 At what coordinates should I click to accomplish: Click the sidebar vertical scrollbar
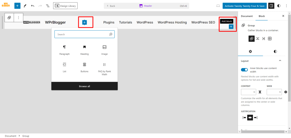tap(289, 57)
